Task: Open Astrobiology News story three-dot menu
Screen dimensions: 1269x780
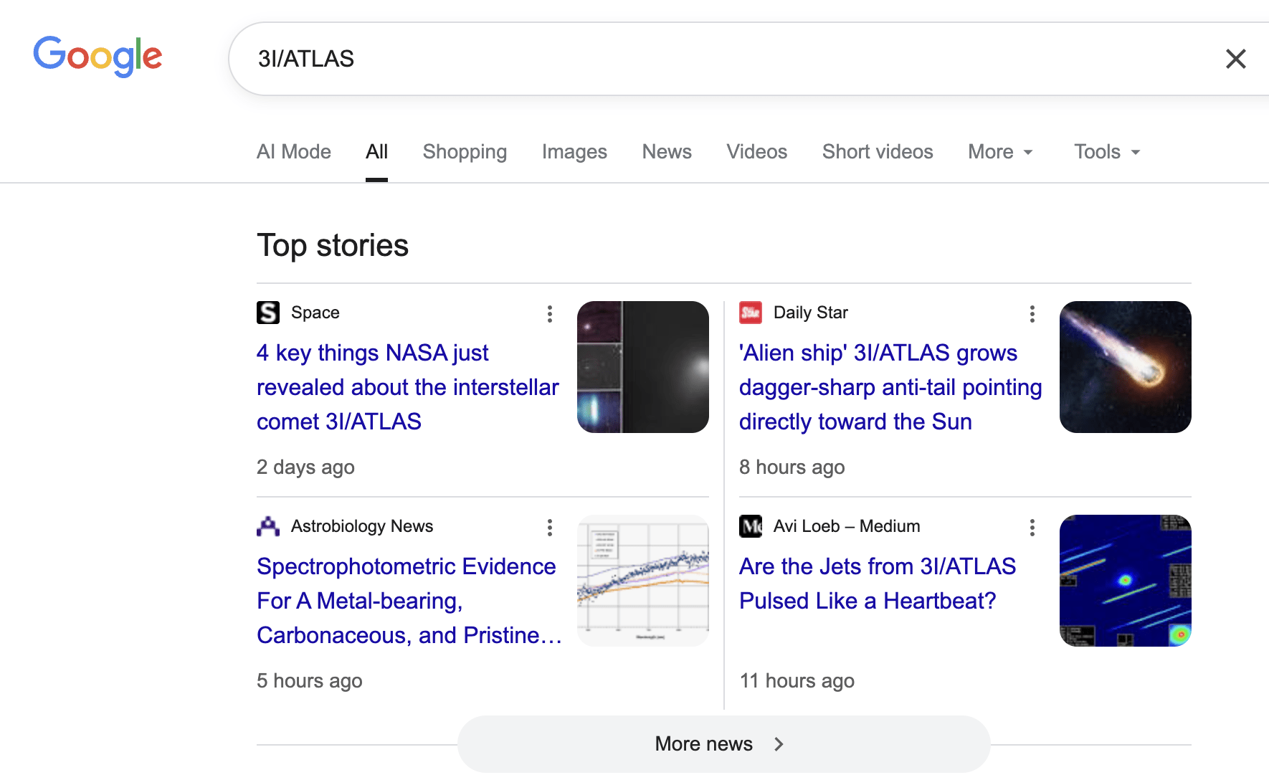Action: coord(550,527)
